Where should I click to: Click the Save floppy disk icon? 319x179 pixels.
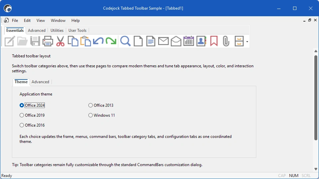[35, 41]
